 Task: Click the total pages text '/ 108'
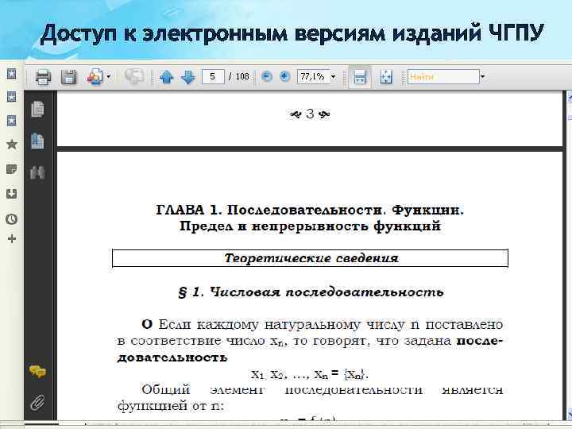pyautogui.click(x=239, y=76)
